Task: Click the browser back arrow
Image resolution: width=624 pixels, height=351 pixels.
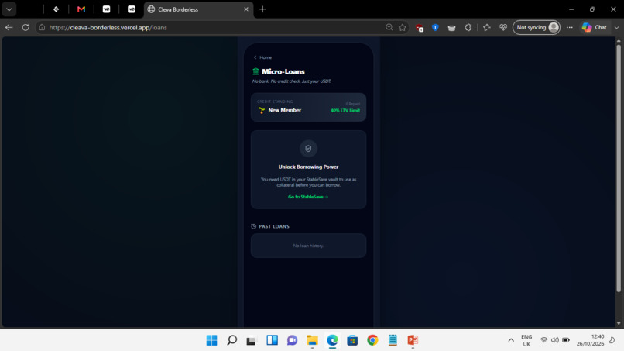Action: click(9, 27)
